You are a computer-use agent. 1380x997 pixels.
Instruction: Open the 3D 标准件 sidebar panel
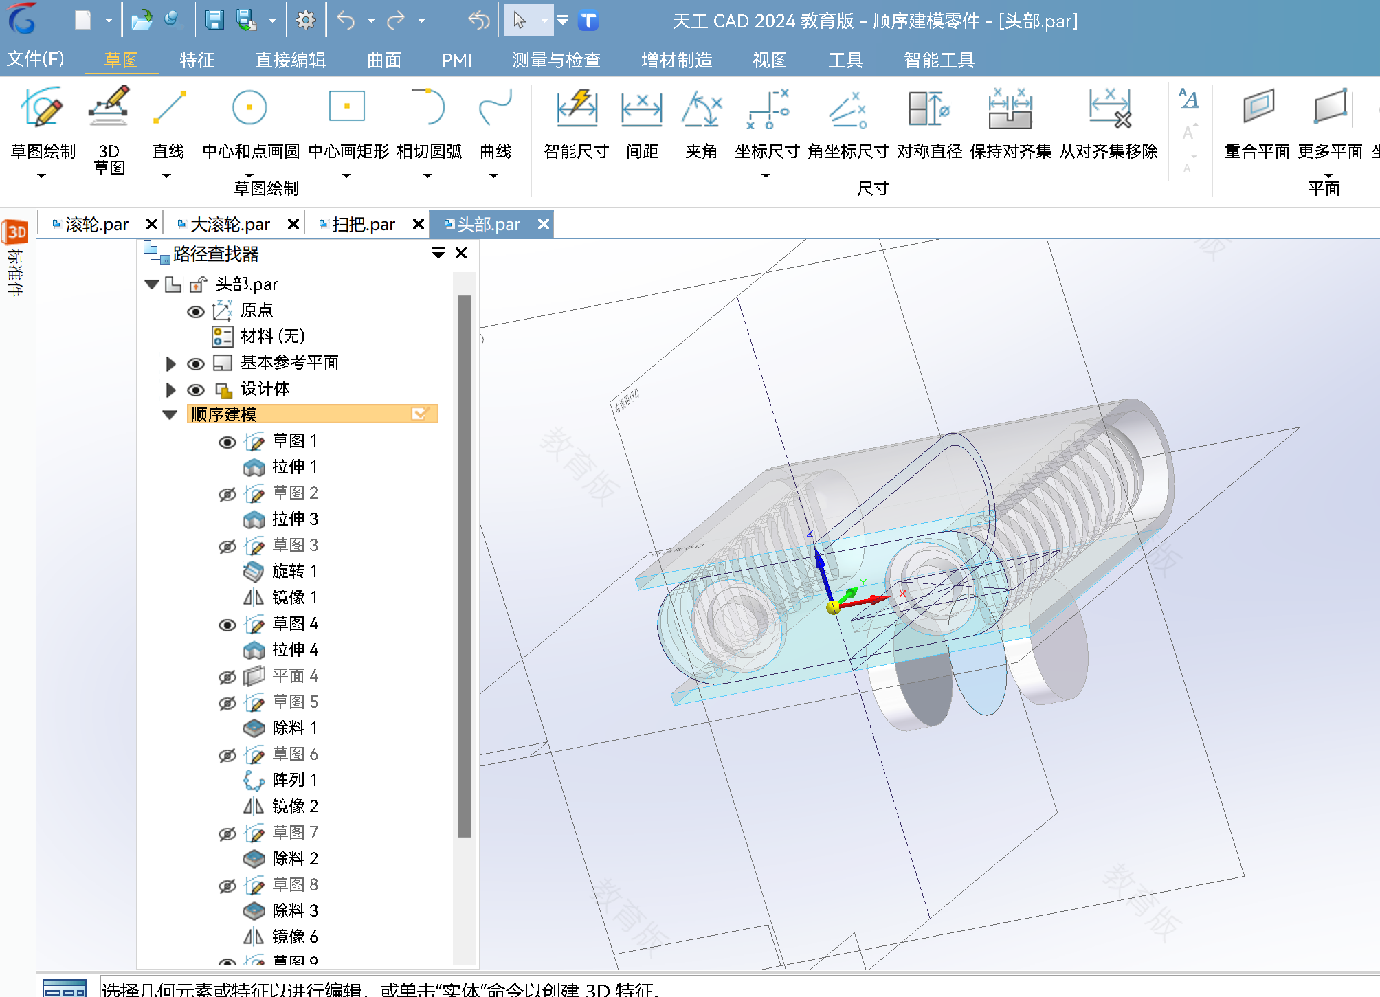click(x=15, y=258)
